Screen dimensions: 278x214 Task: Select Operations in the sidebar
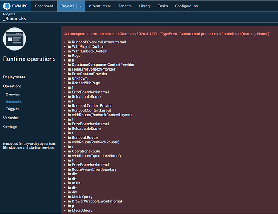click(x=12, y=86)
